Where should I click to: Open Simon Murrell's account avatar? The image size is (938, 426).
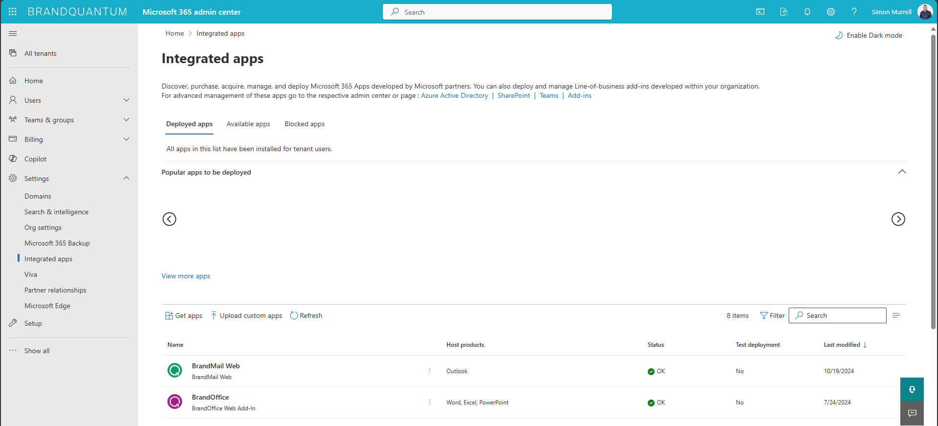click(x=925, y=12)
